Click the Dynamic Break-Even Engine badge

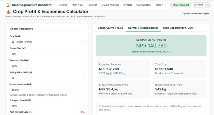tap(196, 13)
